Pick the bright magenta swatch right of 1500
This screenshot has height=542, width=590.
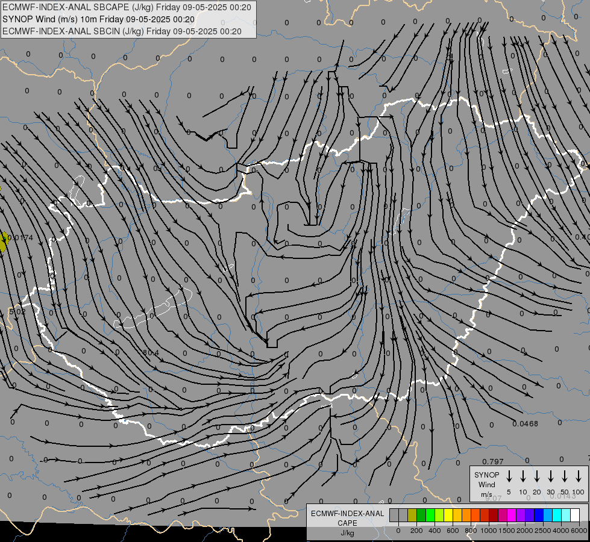coord(512,515)
